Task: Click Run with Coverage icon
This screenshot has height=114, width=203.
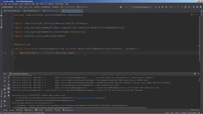Action: (x=163, y=7)
